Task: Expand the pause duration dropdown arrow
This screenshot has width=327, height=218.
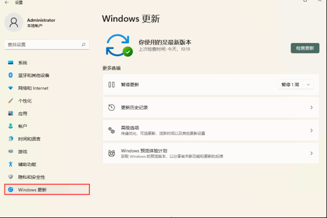Action: tap(308, 84)
